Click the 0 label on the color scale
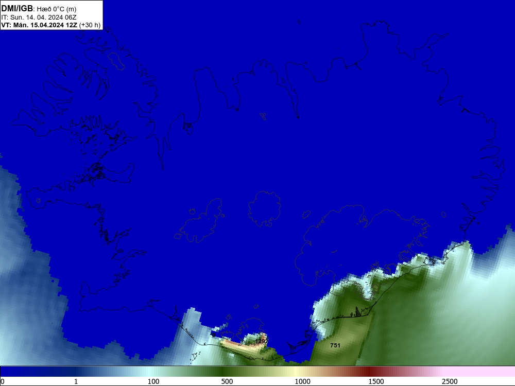Viewport: 515px width, 386px height. pyautogui.click(x=3, y=381)
